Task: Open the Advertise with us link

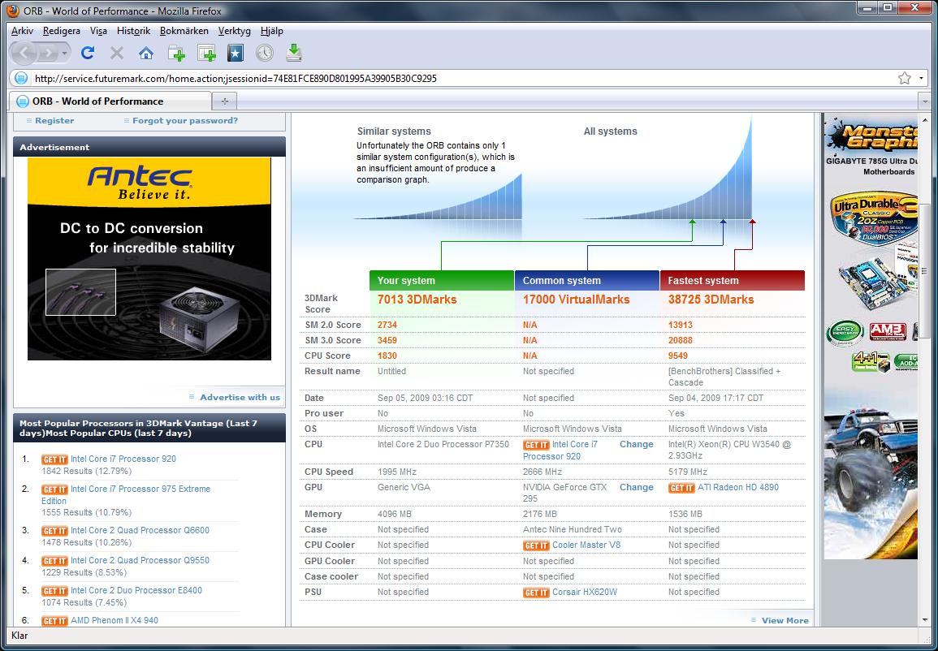Action: (x=240, y=398)
